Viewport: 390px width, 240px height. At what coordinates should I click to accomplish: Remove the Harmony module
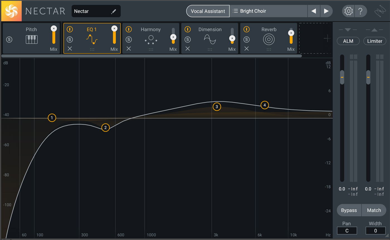click(129, 49)
